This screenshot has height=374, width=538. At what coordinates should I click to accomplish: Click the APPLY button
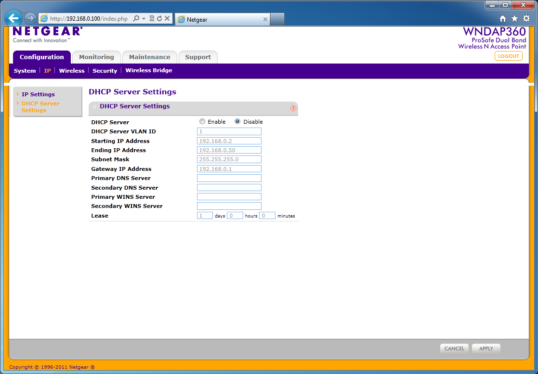[x=486, y=348]
